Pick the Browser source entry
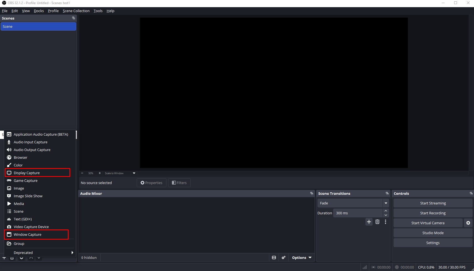This screenshot has width=474, height=271. coord(40,157)
